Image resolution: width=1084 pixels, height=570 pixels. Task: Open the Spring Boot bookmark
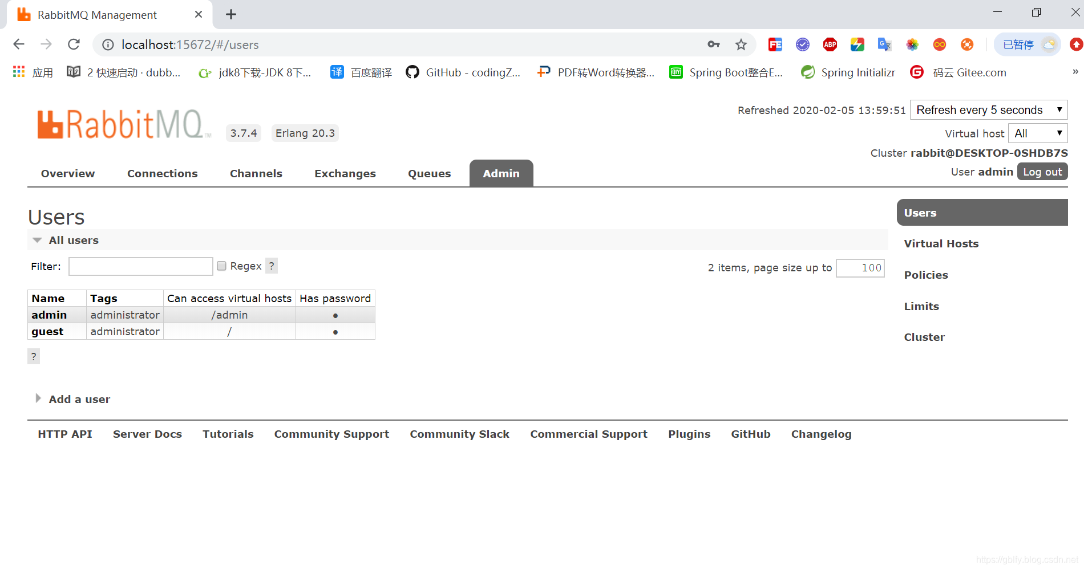tap(726, 72)
